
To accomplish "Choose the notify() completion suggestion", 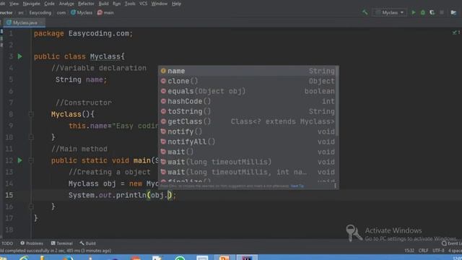I will tap(248, 131).
